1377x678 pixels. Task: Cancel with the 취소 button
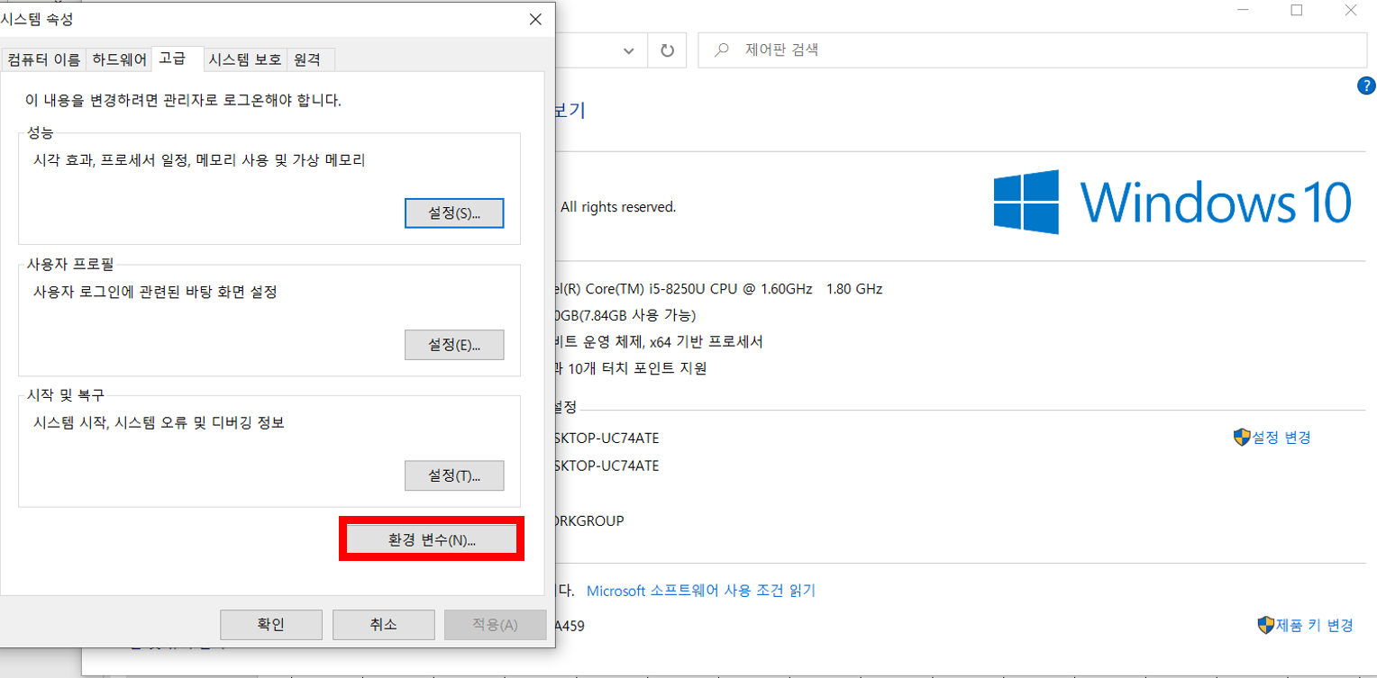point(383,624)
